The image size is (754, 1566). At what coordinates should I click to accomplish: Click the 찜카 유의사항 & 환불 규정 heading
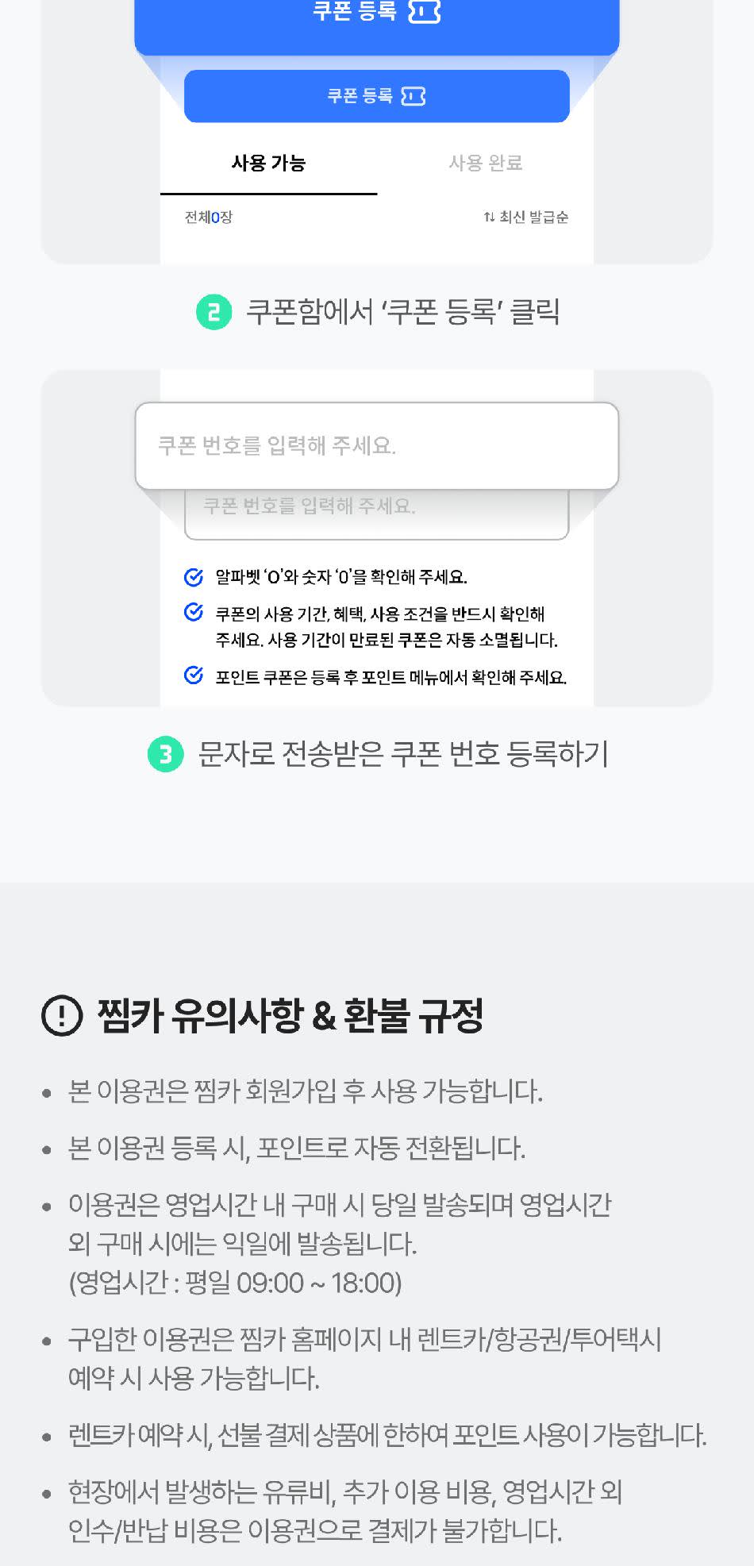click(x=290, y=1016)
